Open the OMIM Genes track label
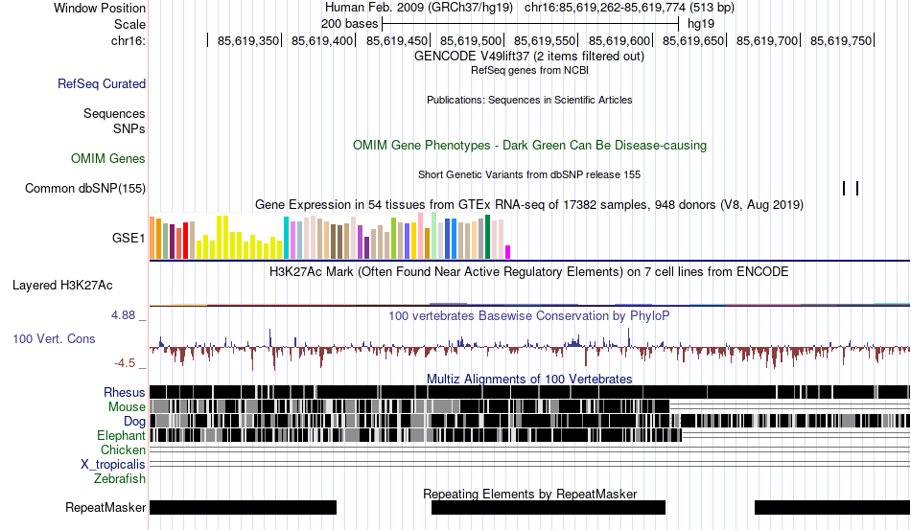 [108, 158]
